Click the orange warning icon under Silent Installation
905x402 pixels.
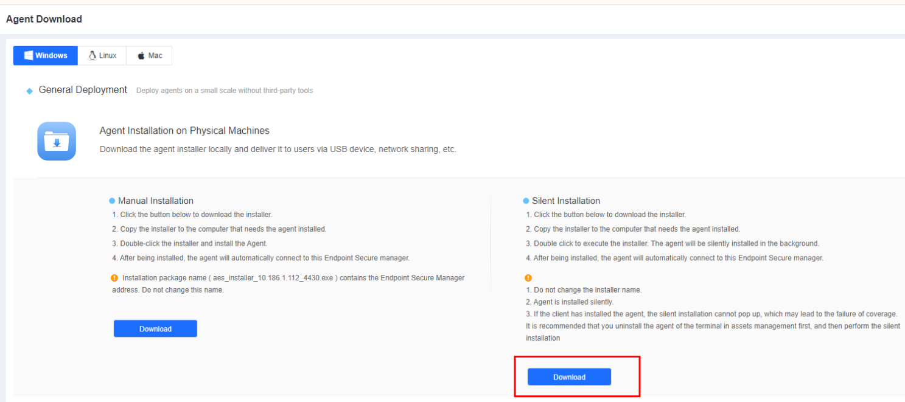[528, 278]
